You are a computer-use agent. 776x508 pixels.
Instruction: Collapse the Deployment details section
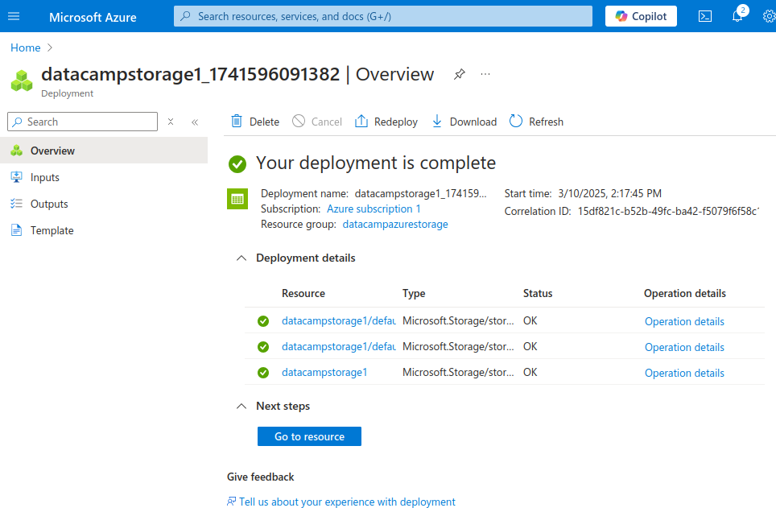click(241, 258)
